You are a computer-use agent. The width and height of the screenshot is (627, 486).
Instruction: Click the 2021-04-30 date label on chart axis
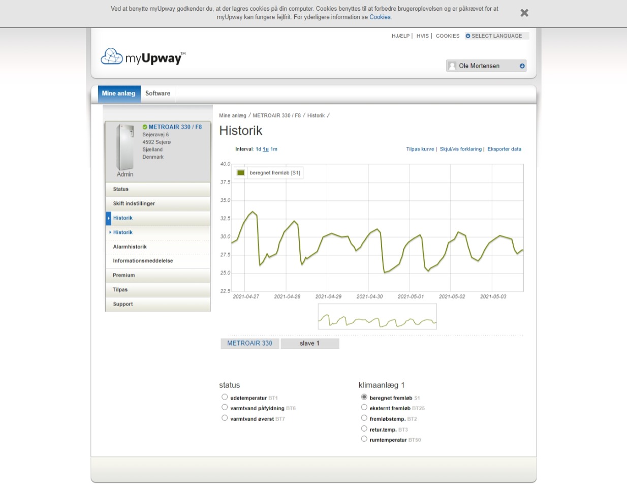tap(369, 297)
